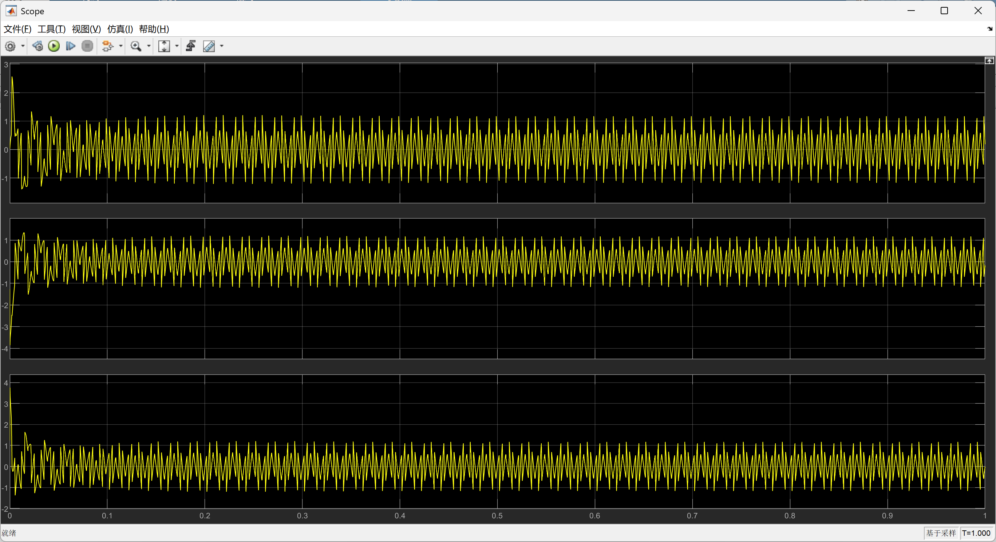The width and height of the screenshot is (996, 542).
Task: Open the 文件(F) menu
Action: [17, 29]
